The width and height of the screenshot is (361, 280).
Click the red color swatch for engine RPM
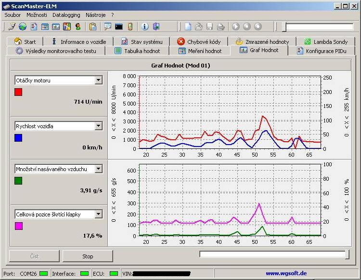tap(18, 92)
